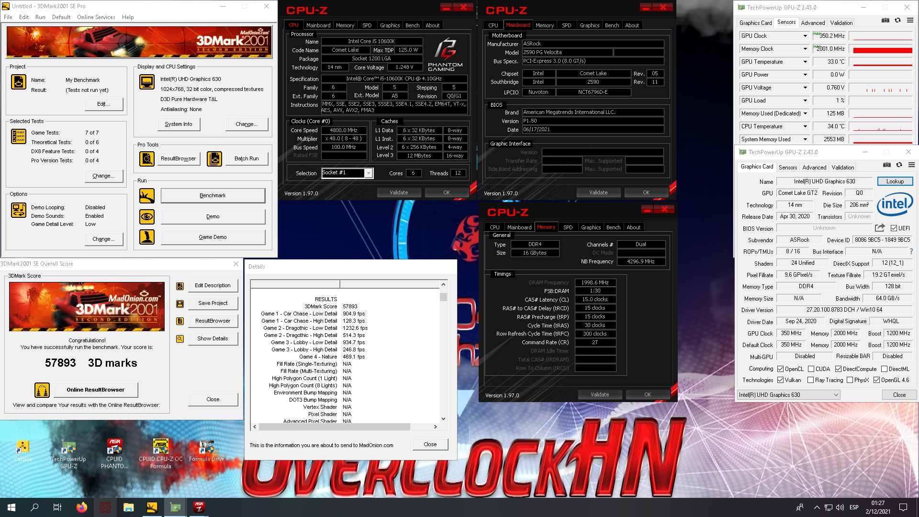
Task: Open the Run menu in 3DMark2001
Action: 40,17
